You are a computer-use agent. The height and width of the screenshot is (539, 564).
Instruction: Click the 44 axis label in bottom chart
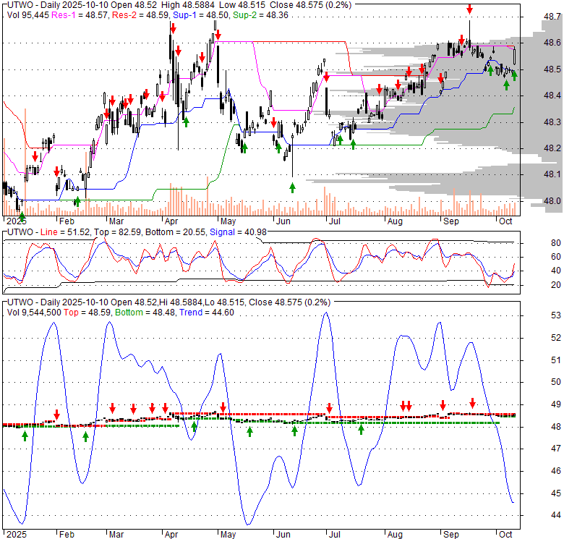556,515
